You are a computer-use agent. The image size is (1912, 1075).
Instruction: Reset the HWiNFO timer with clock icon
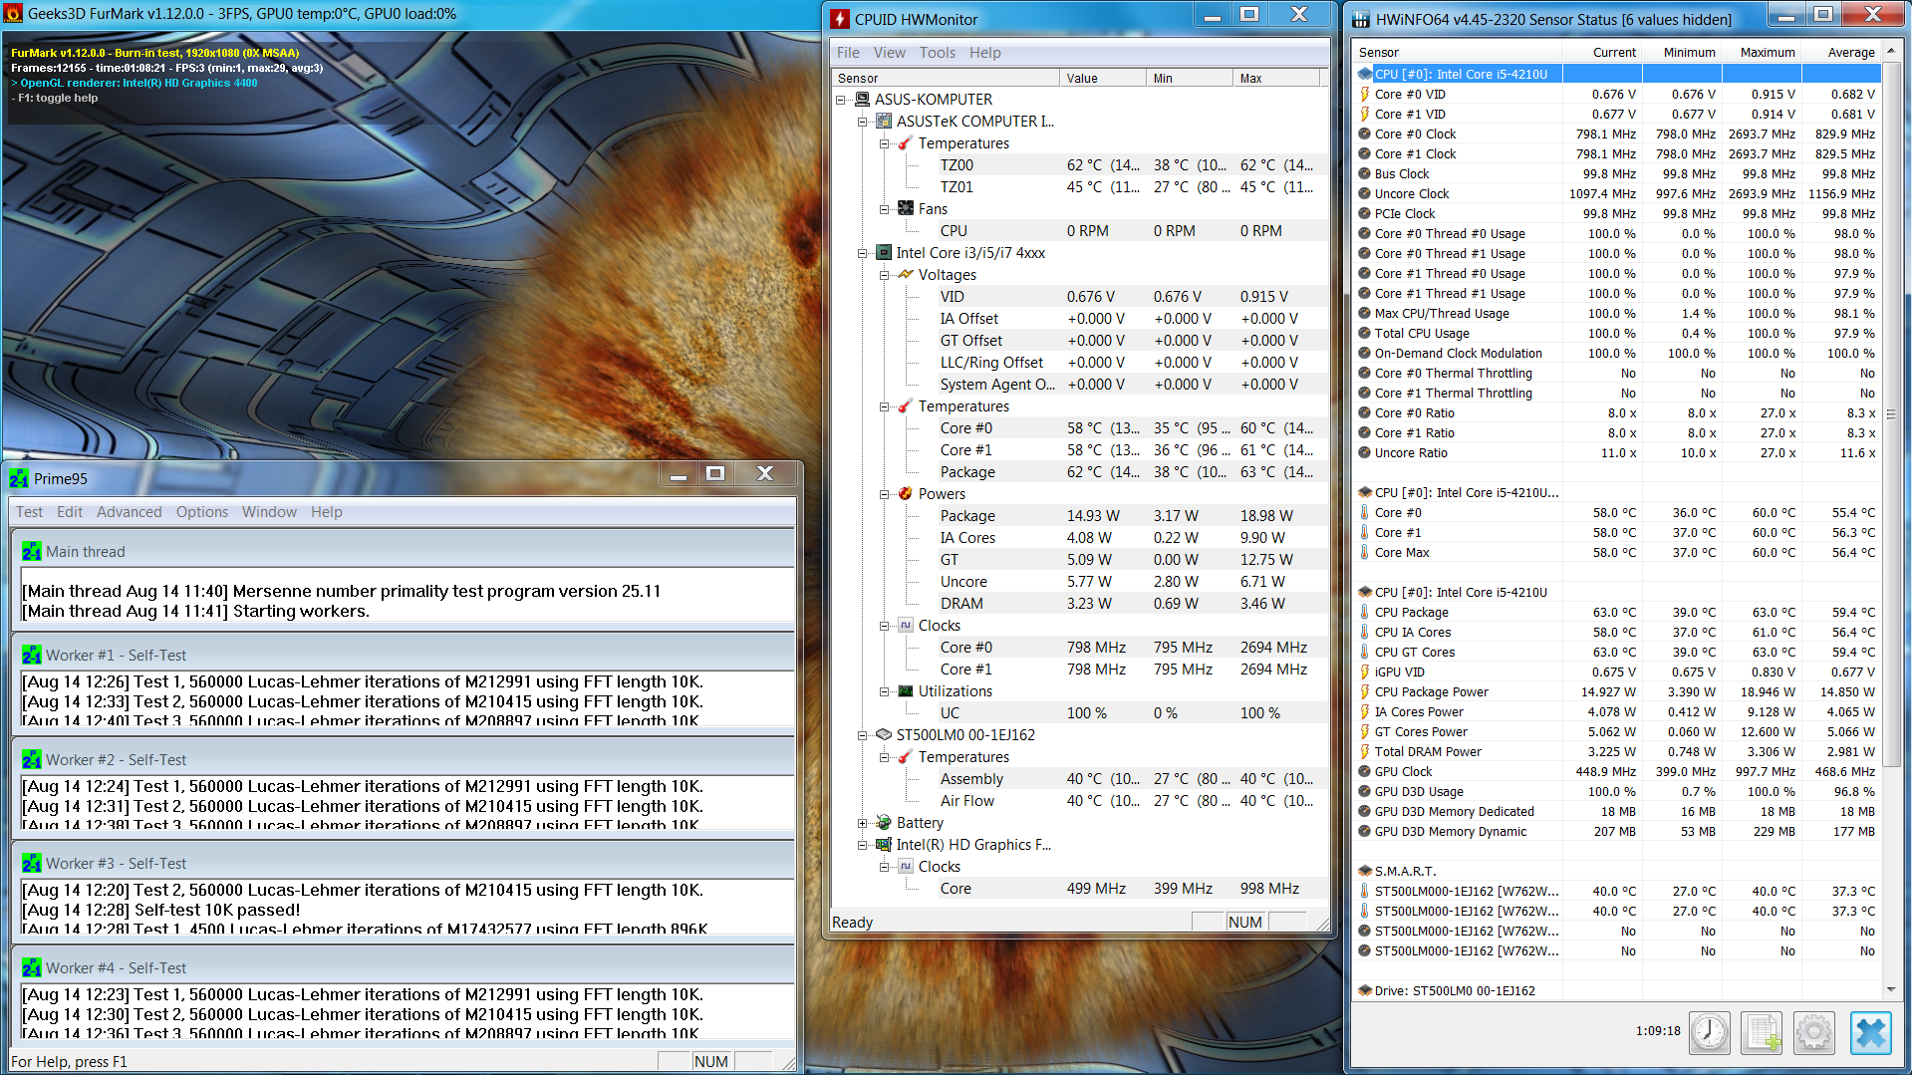[x=1710, y=1032]
